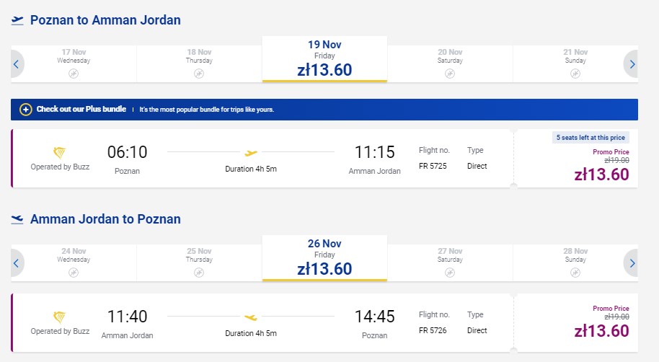Screen dimensions: 659x362
Task: Click next dates arrow for return flight
Action: [632, 263]
